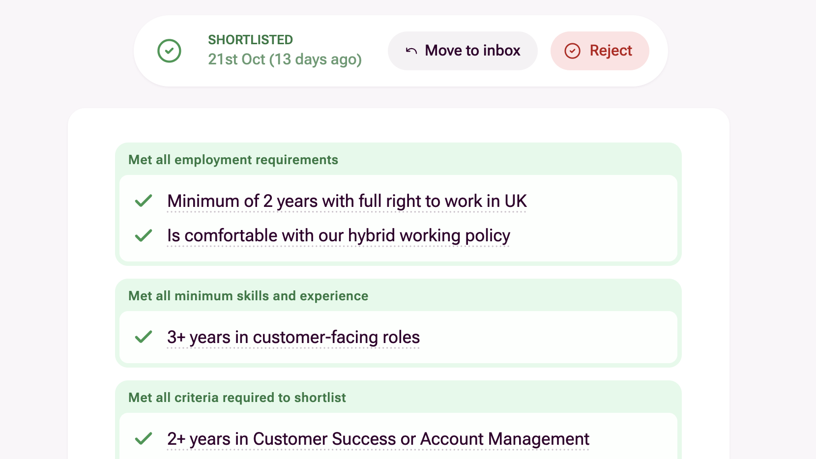
Task: Open the UK right to work requirement
Action: 346,201
